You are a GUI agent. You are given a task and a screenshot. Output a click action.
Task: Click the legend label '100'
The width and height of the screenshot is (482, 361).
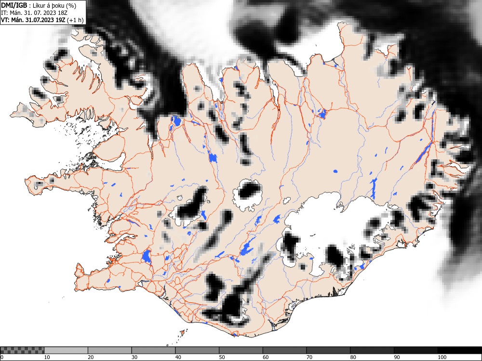point(442,357)
